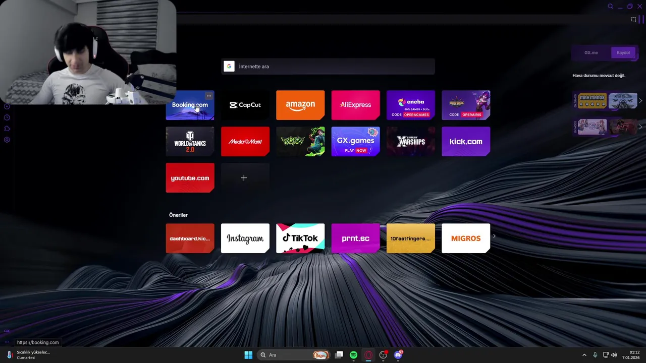Open the history clock icon in sidebar
646x363 pixels.
coord(7,117)
